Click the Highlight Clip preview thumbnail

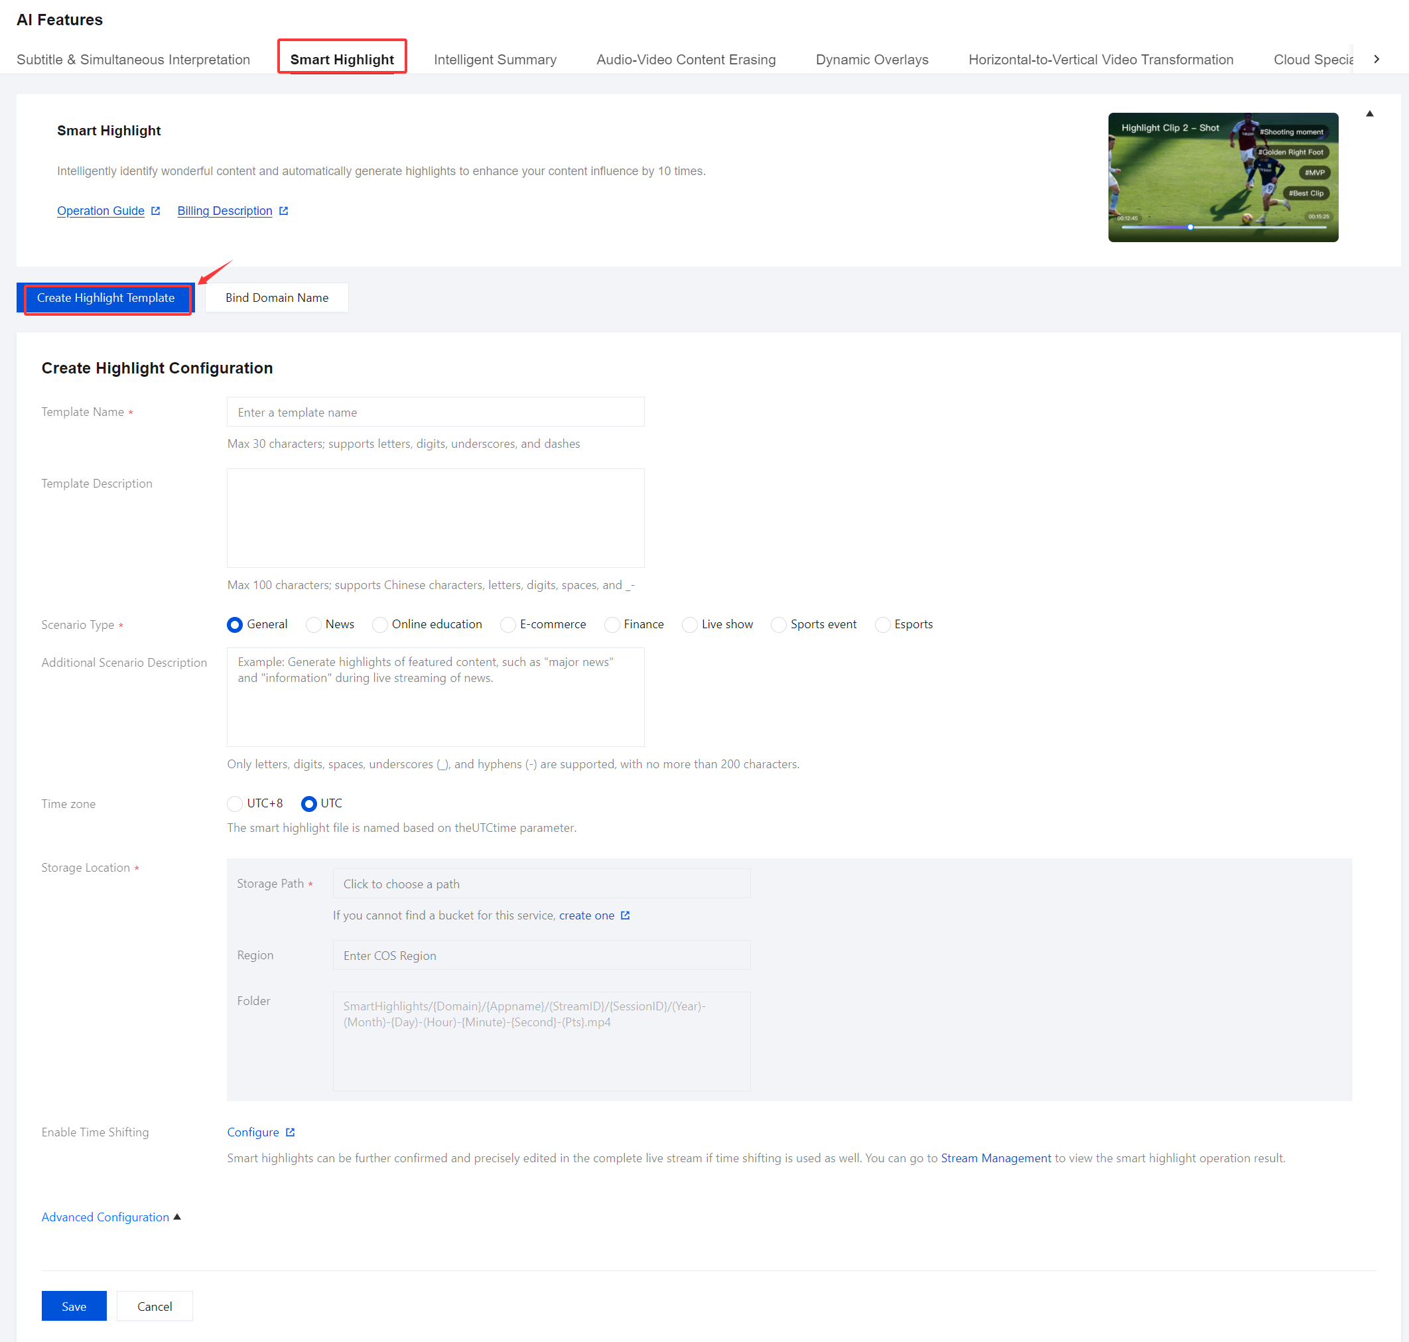(1223, 177)
